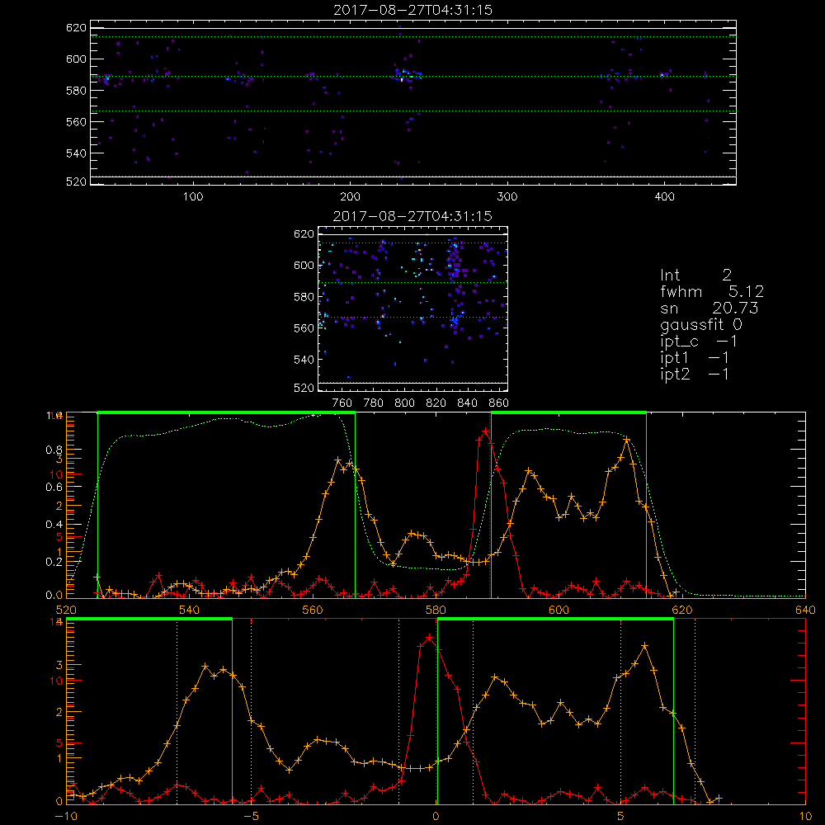Screen dimensions: 825x825
Task: Click white y-axis label 0.4 on third plot
Action: point(54,524)
